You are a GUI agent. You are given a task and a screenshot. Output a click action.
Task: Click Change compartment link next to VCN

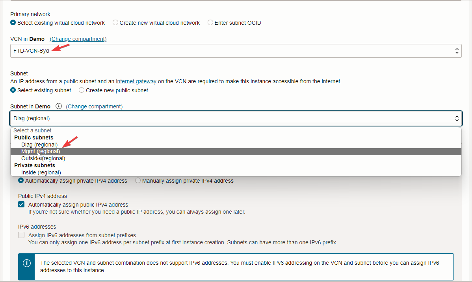coord(78,39)
